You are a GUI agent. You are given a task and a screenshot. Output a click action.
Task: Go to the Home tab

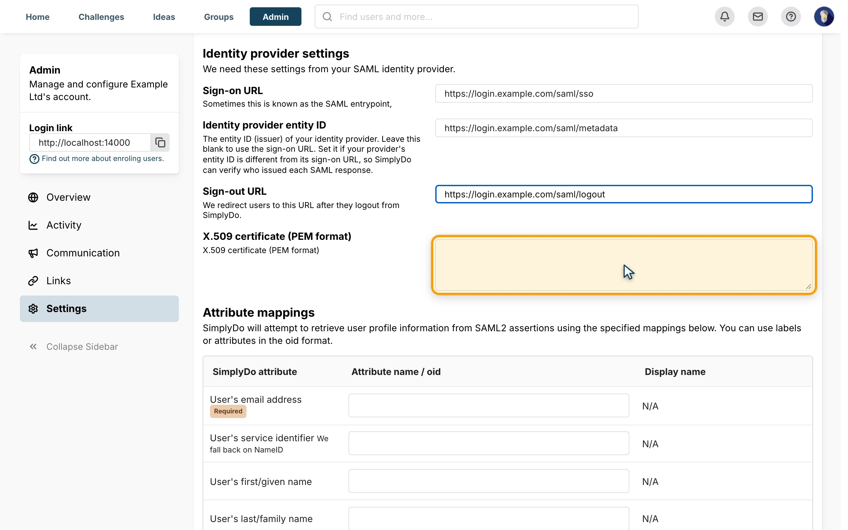point(37,17)
